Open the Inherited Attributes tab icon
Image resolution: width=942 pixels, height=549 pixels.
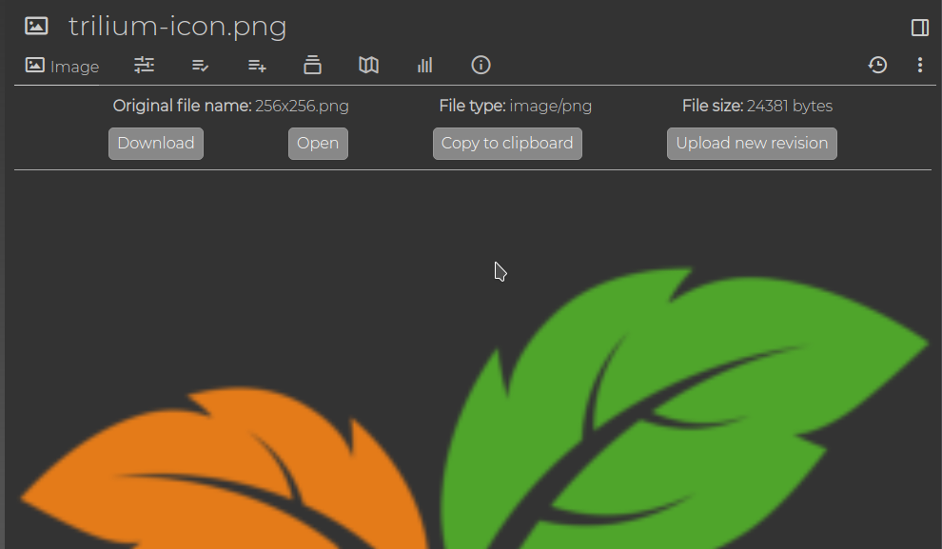(x=257, y=66)
